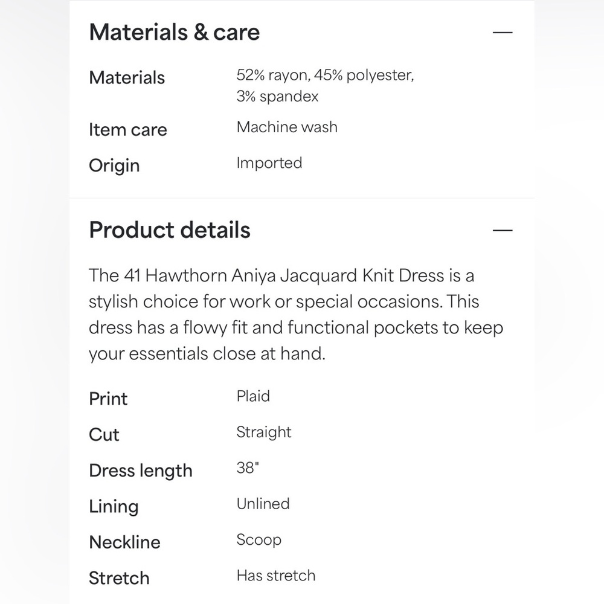Image resolution: width=604 pixels, height=604 pixels.
Task: Click the Scoop neckline value
Action: (259, 540)
